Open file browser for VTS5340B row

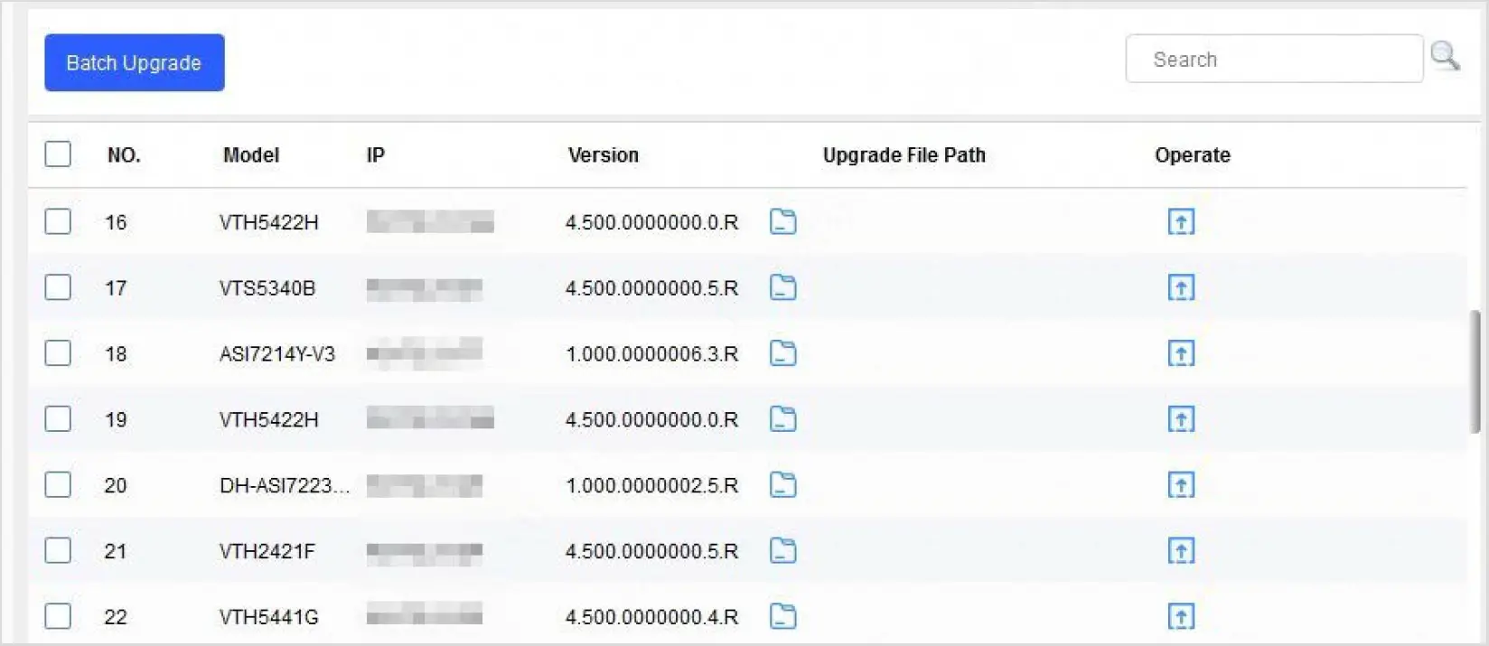coord(782,287)
